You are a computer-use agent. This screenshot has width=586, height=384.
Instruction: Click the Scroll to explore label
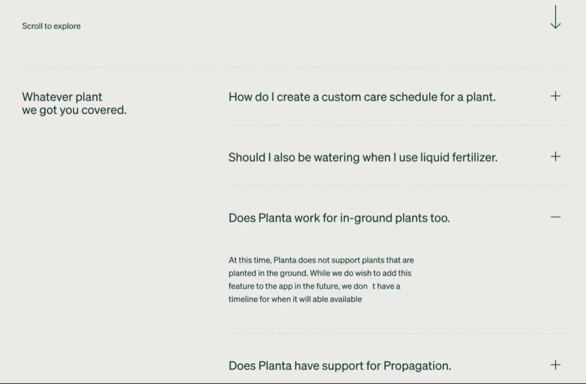pyautogui.click(x=50, y=26)
